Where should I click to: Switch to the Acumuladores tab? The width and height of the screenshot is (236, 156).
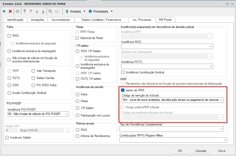[x=60, y=20]
